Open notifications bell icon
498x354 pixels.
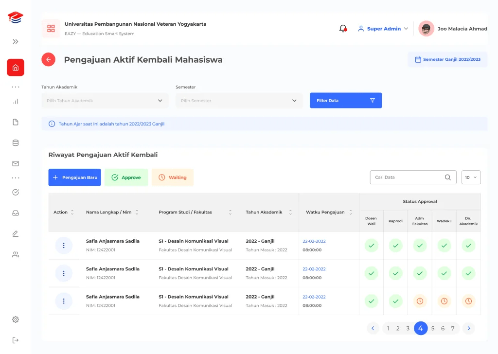click(x=343, y=29)
